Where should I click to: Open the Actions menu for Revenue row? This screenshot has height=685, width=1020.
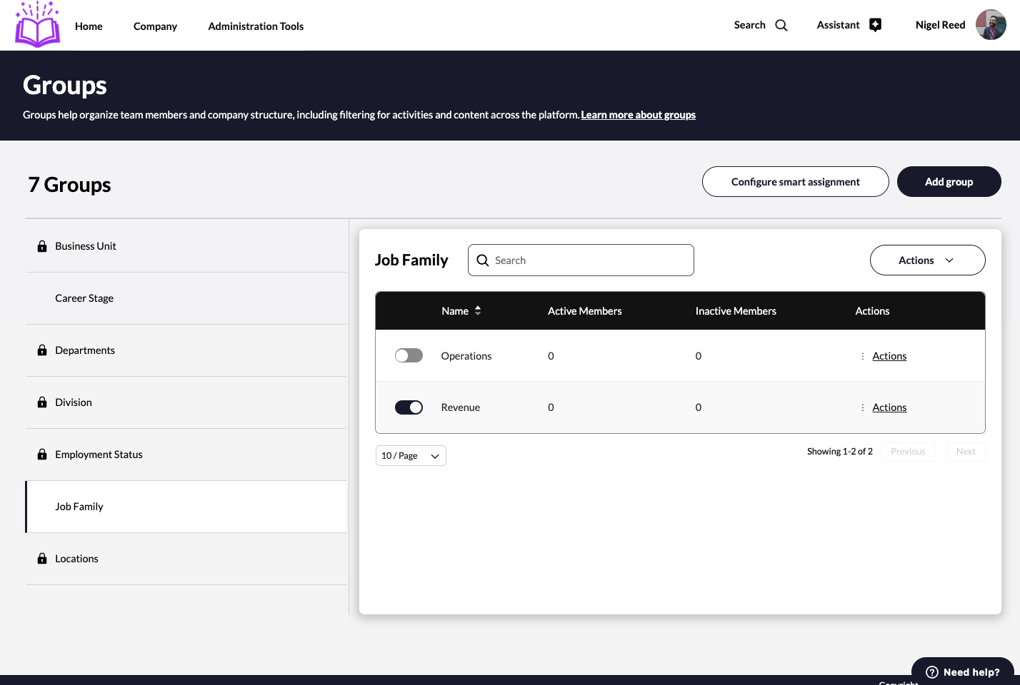(889, 407)
